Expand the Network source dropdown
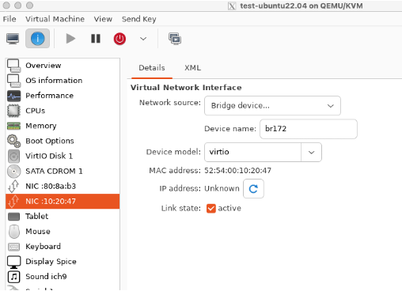The image size is (402, 291). click(272, 106)
